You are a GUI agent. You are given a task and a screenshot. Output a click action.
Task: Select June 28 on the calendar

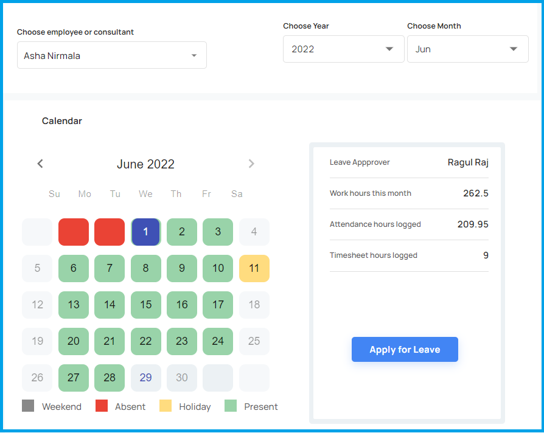pos(110,378)
